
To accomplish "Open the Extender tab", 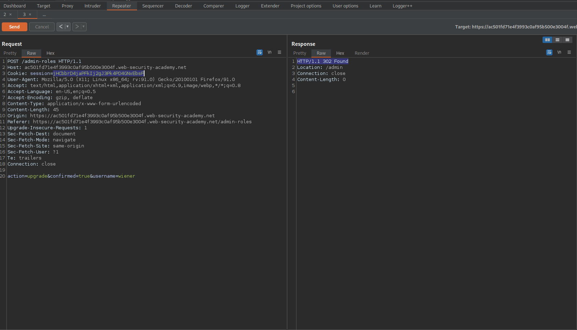I will [x=270, y=6].
